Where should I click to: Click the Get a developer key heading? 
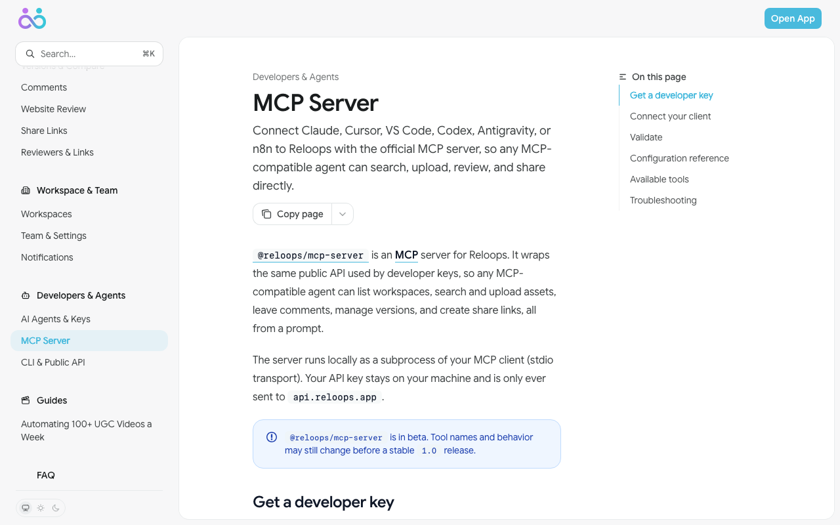(324, 502)
